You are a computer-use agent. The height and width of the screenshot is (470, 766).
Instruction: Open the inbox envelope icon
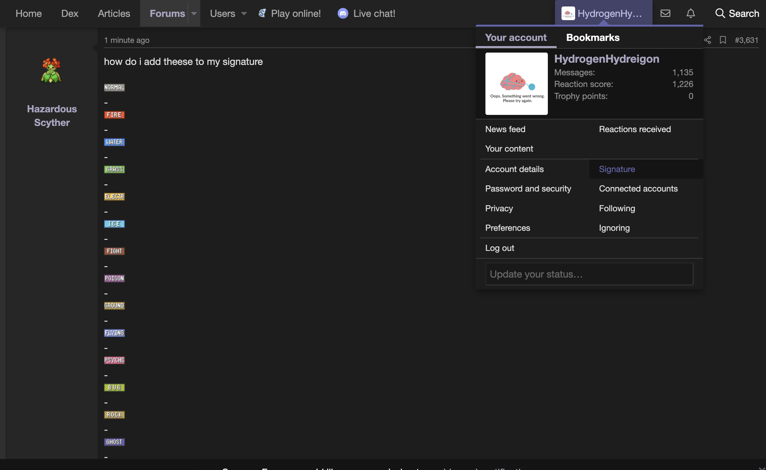click(665, 13)
